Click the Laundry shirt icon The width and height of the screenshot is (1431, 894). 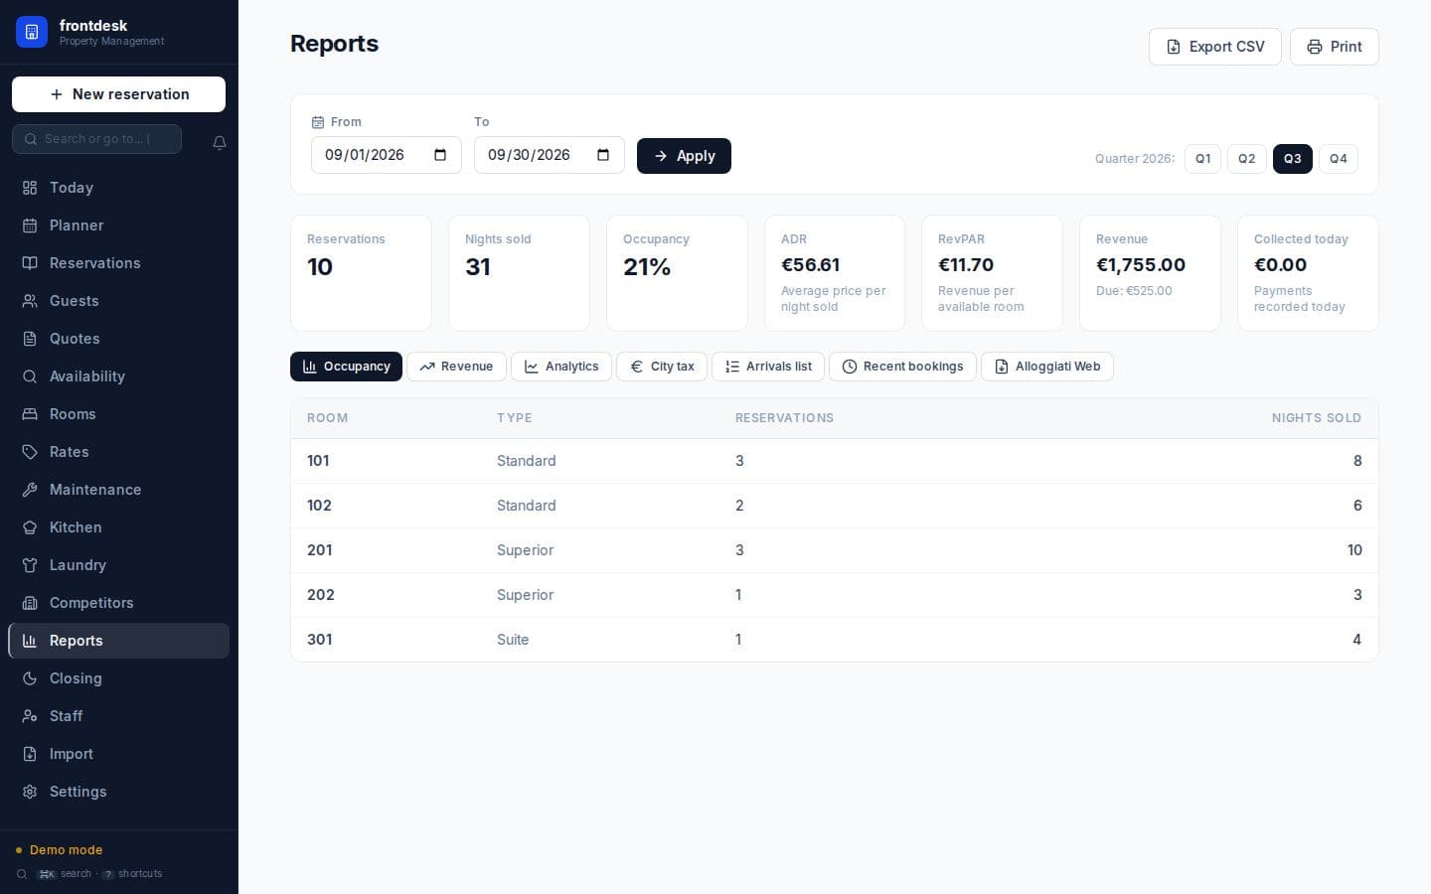(30, 565)
